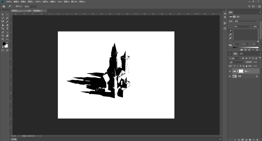Select the Zoom tool in toolbox
The image size is (262, 141).
pyautogui.click(x=3, y=39)
